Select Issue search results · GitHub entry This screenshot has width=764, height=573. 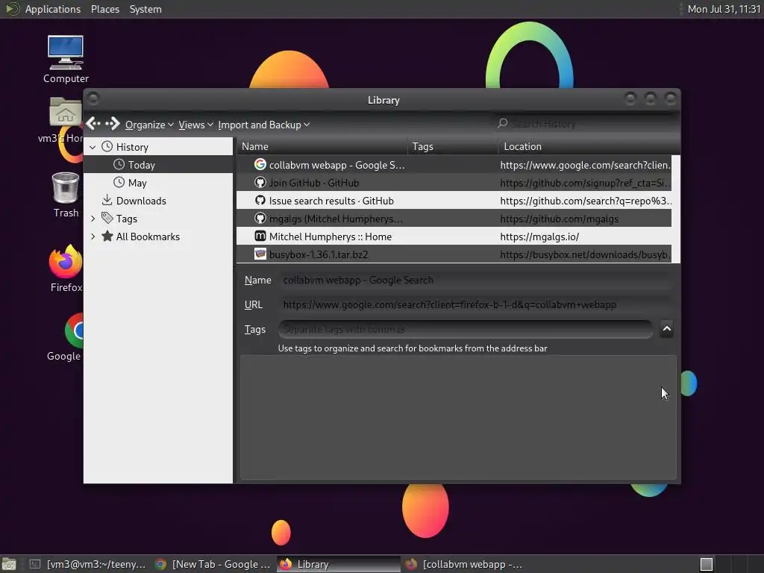coord(454,201)
